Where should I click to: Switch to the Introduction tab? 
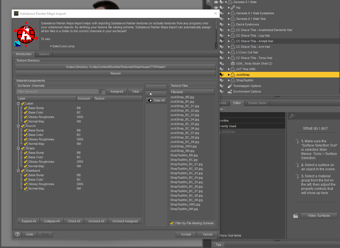pos(24,54)
